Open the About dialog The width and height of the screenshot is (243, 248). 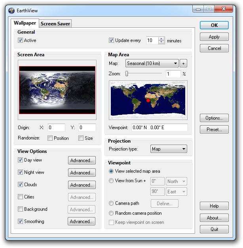pyautogui.click(x=214, y=218)
